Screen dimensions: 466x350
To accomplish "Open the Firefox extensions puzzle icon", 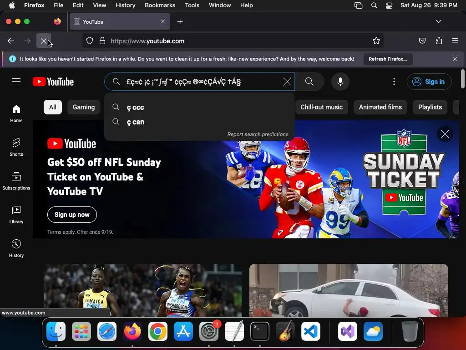I will click(x=439, y=41).
